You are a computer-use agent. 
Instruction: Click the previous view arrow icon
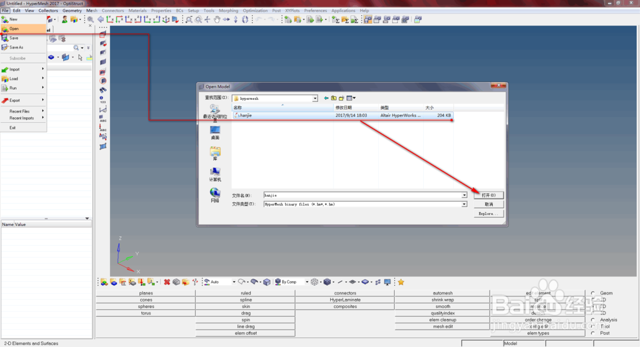[x=100, y=19]
